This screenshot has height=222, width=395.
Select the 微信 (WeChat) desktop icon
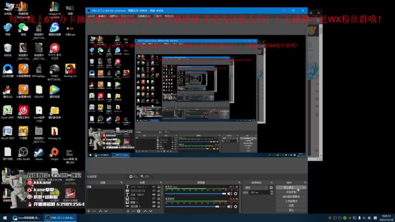pos(23,29)
